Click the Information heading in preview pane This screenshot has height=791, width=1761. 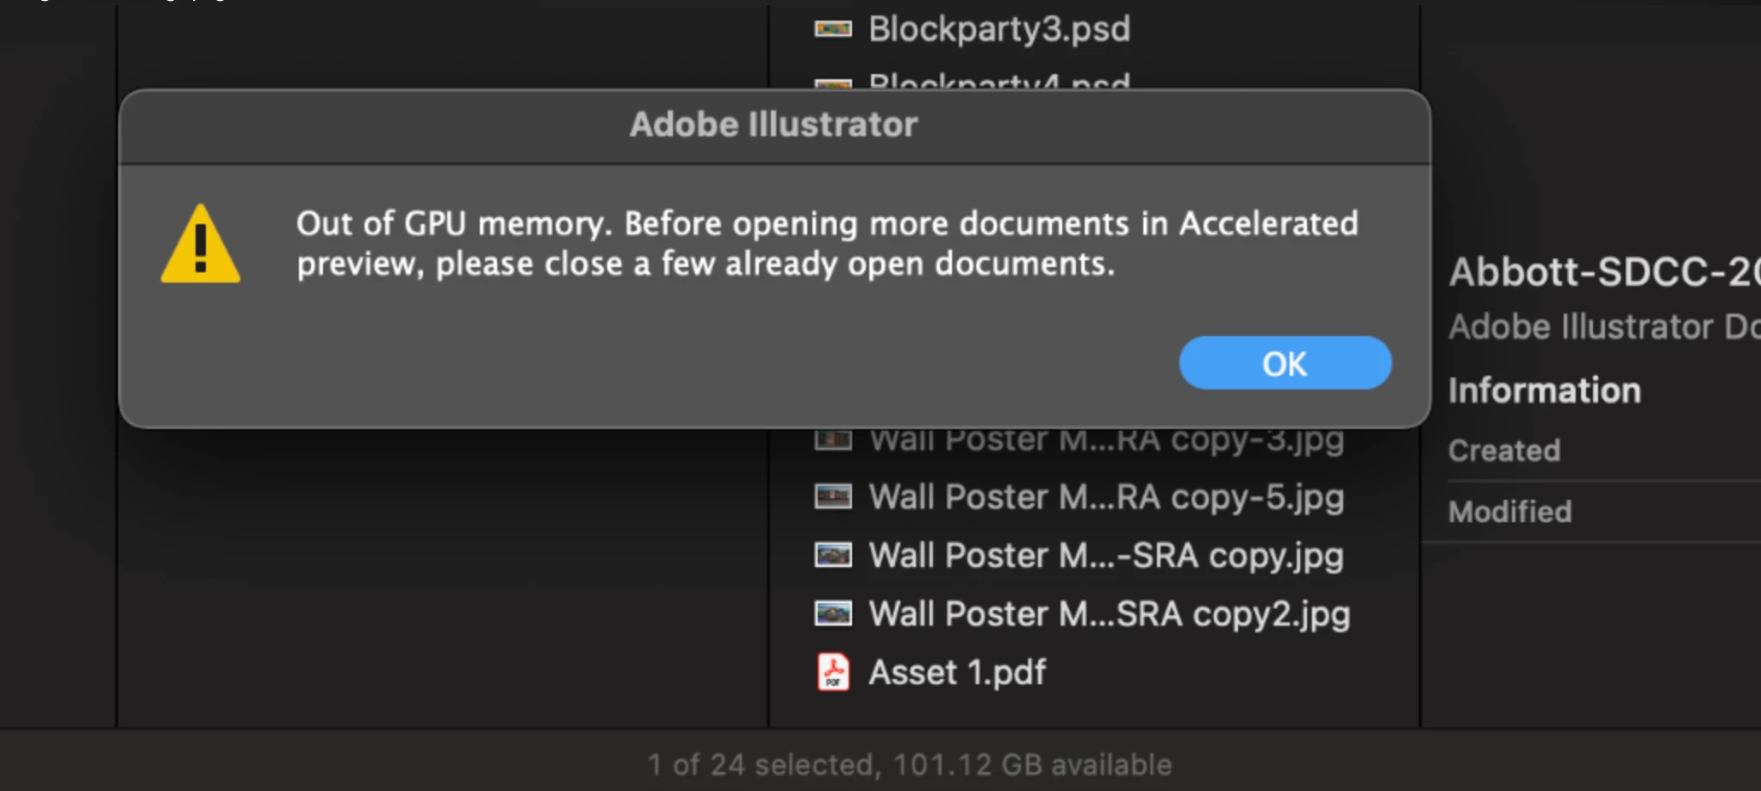click(x=1545, y=390)
